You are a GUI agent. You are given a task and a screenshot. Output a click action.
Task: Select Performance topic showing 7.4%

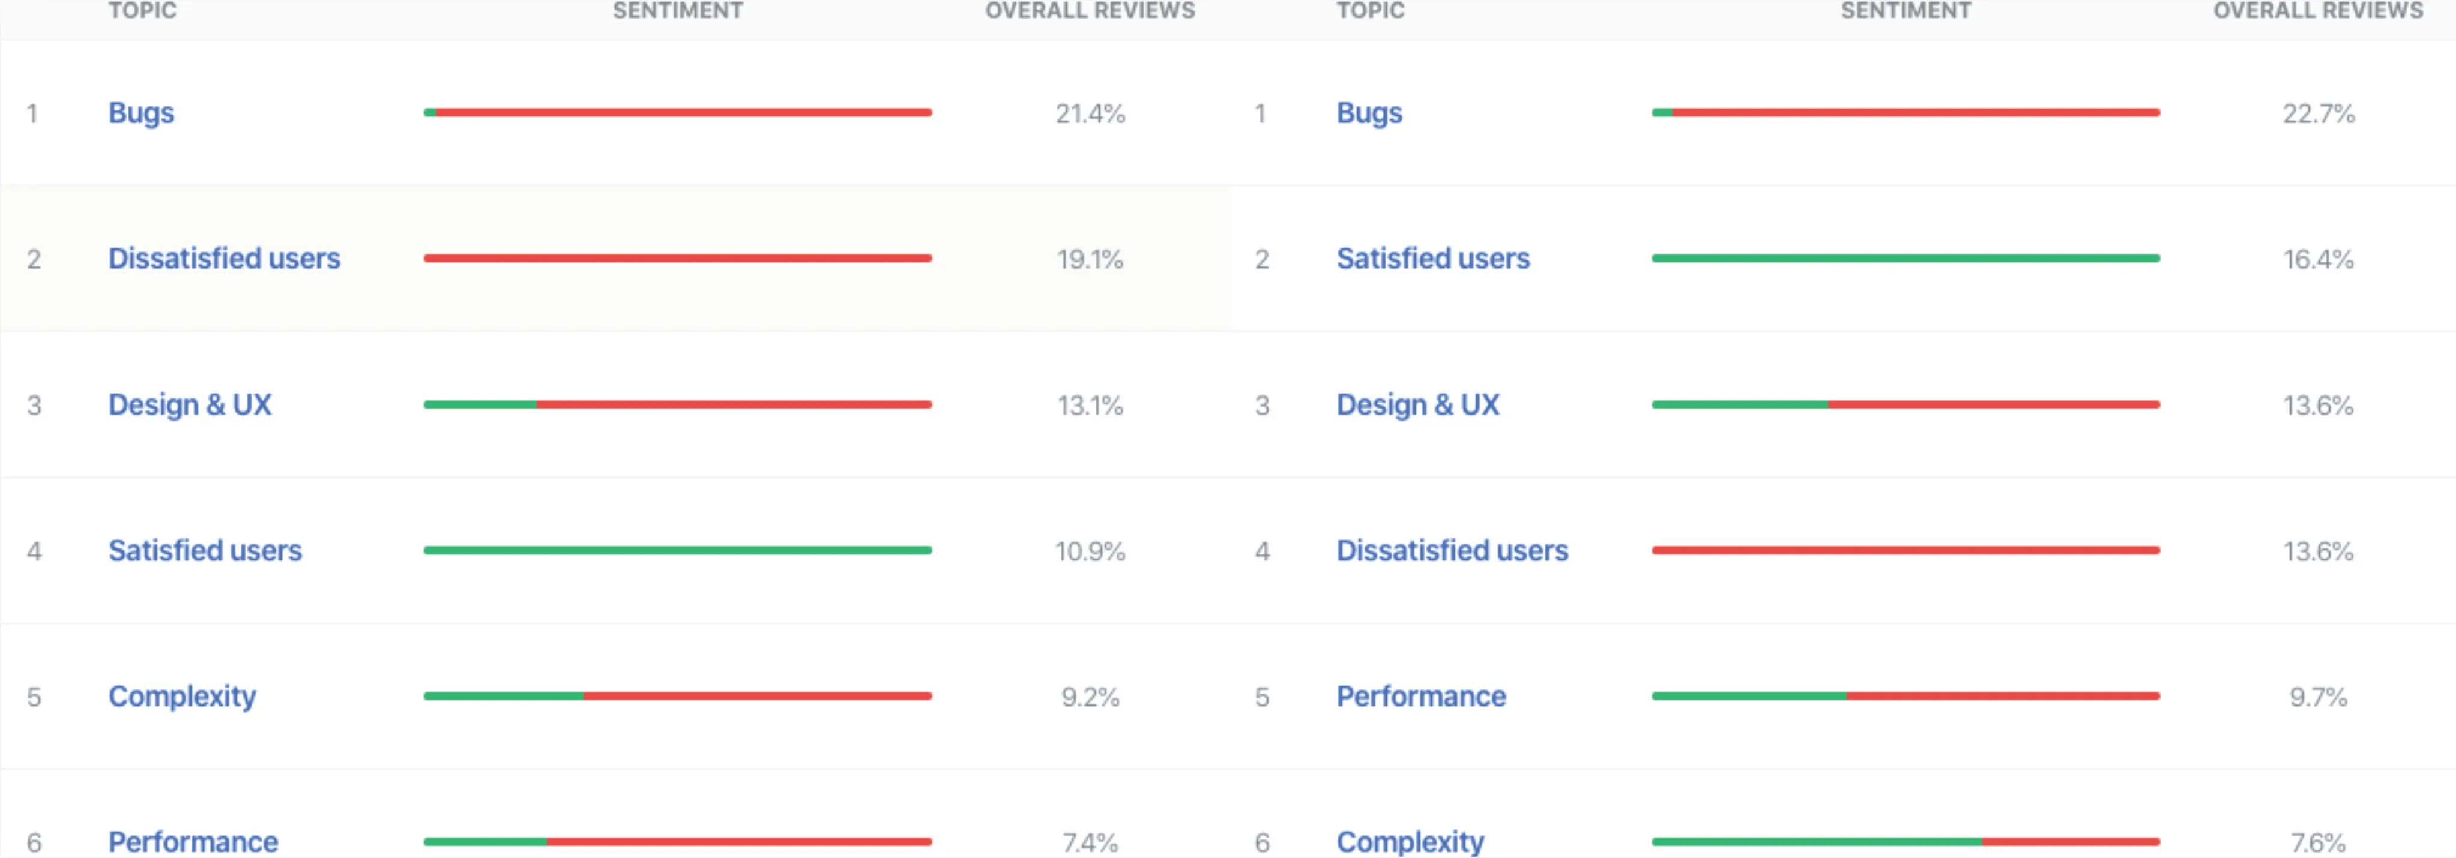tap(193, 841)
